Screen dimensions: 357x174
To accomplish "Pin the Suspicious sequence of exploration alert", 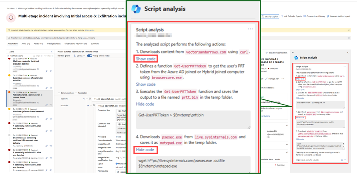I will click(47, 88).
